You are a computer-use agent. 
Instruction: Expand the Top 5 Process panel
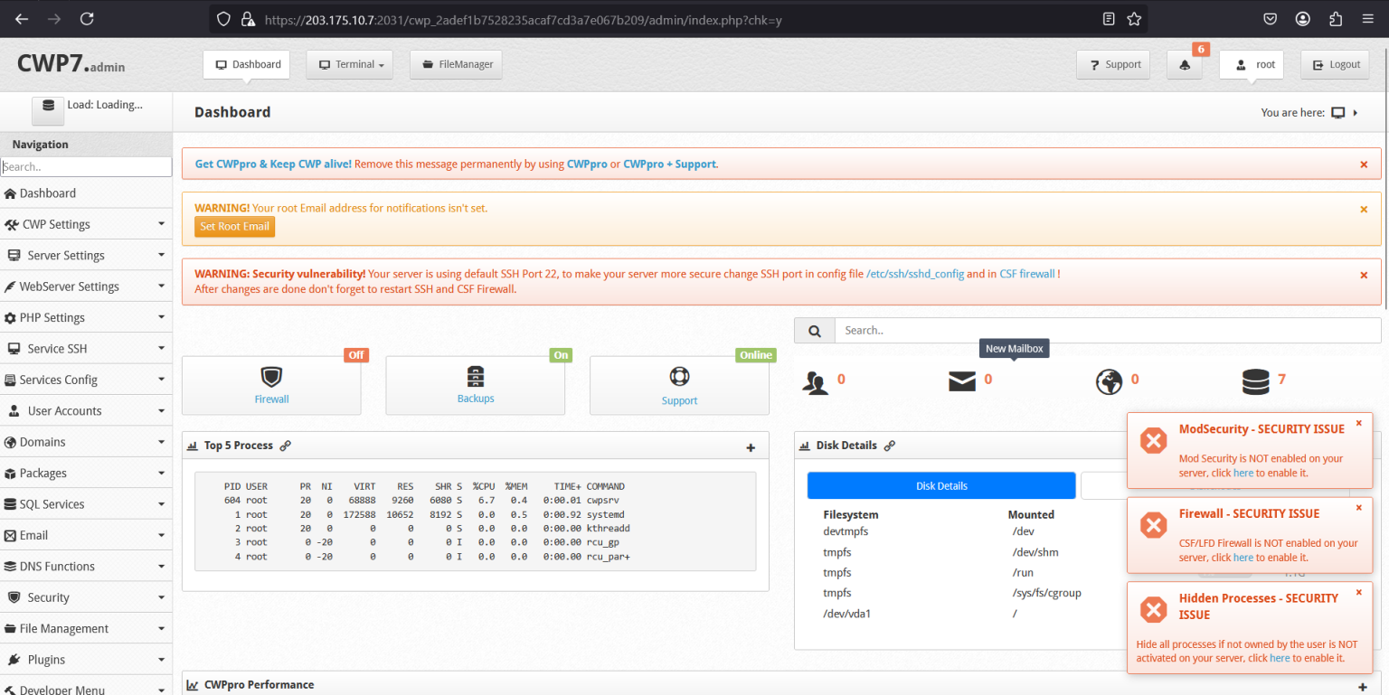pyautogui.click(x=750, y=447)
